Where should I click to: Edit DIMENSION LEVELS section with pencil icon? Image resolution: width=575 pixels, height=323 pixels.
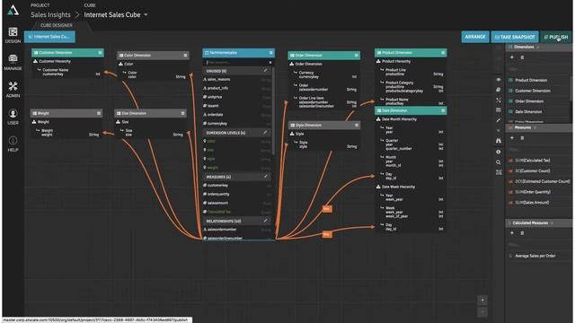(265, 132)
